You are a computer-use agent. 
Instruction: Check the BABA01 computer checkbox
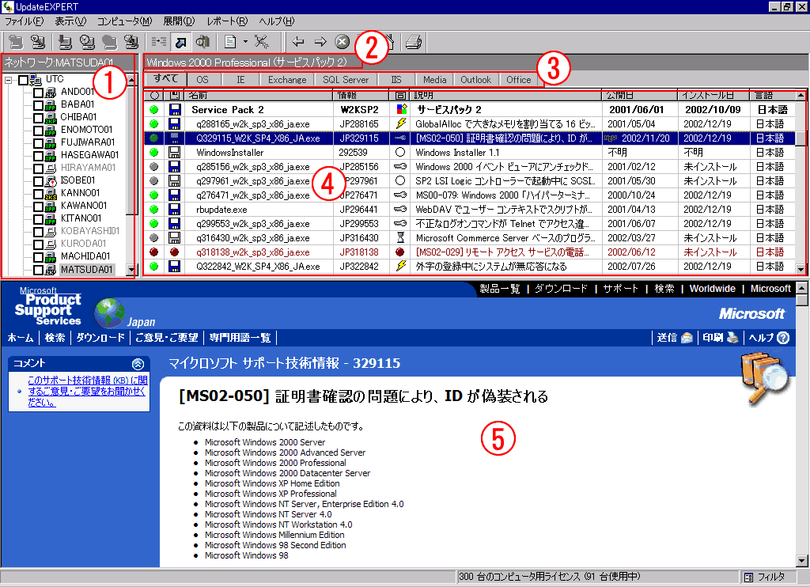click(38, 105)
